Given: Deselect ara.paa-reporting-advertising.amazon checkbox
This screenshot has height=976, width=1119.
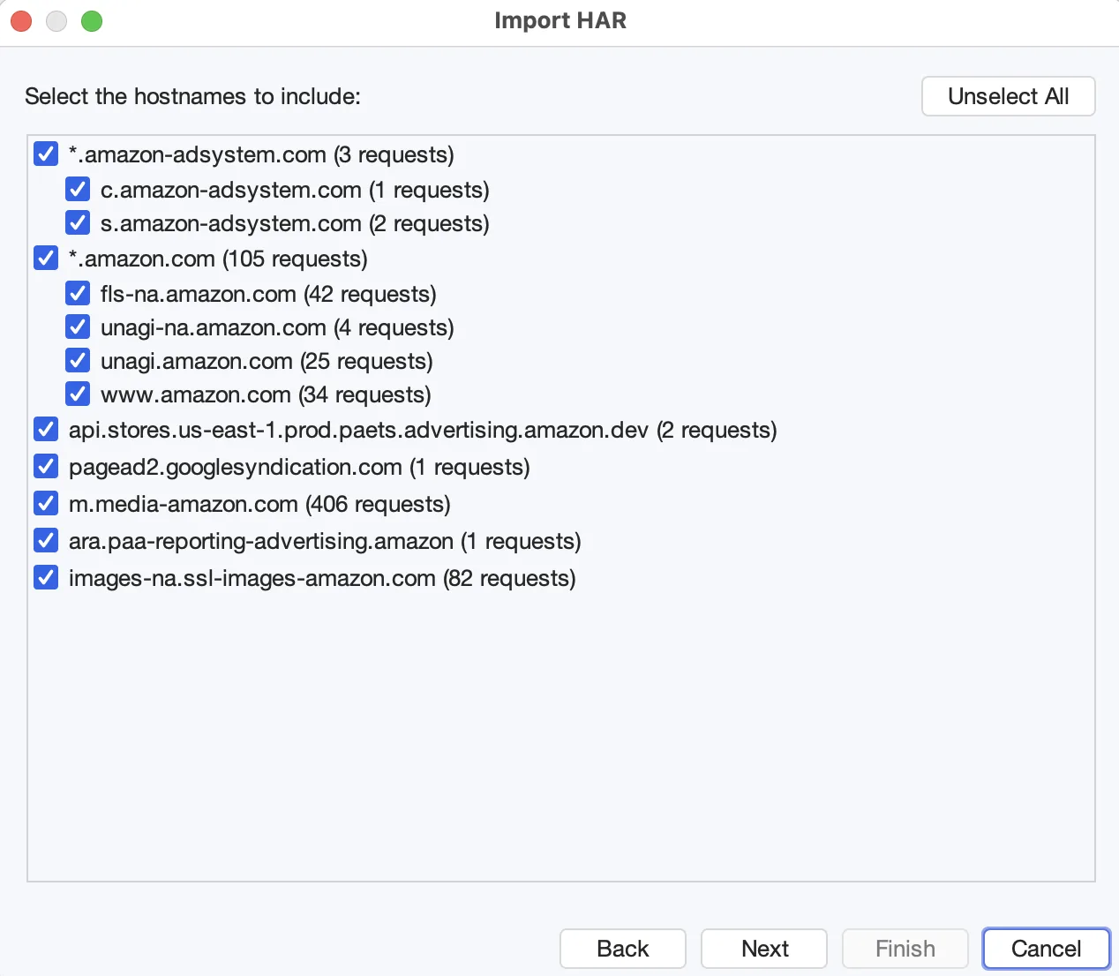Looking at the screenshot, I should pos(46,541).
